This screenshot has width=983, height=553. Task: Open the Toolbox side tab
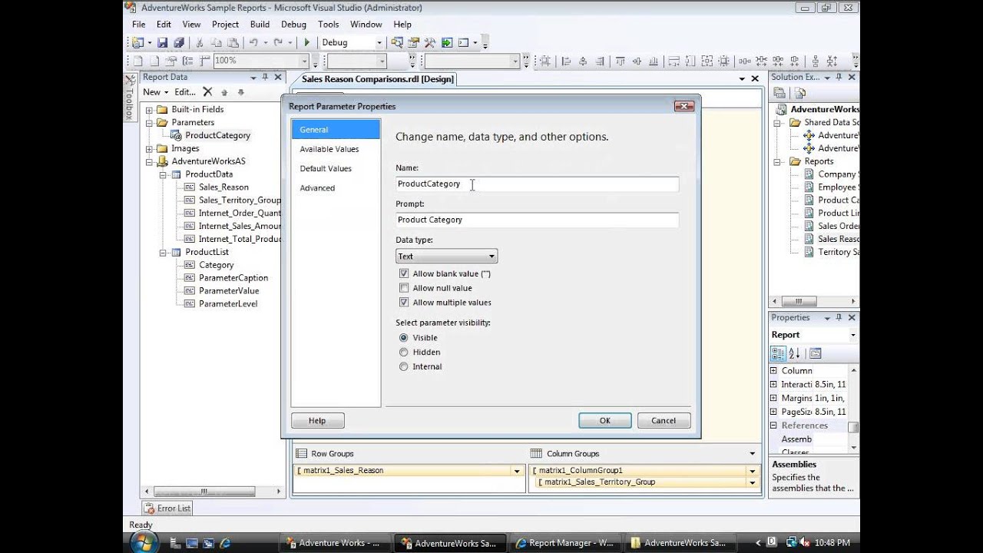pos(130,98)
